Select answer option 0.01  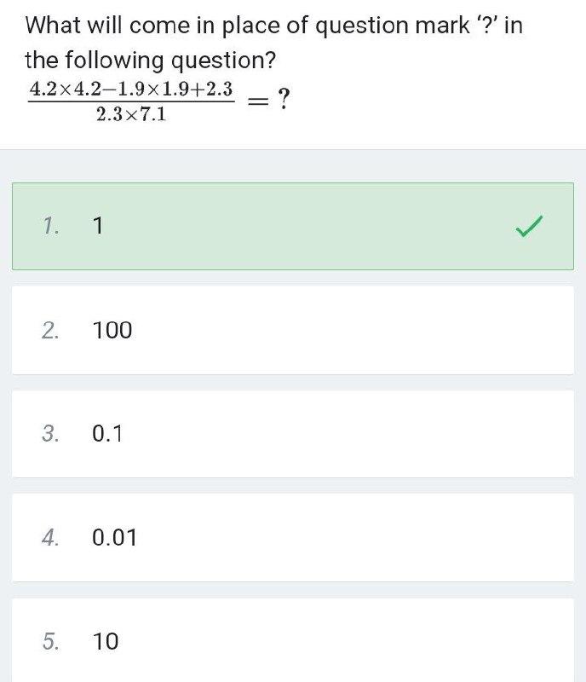click(114, 538)
